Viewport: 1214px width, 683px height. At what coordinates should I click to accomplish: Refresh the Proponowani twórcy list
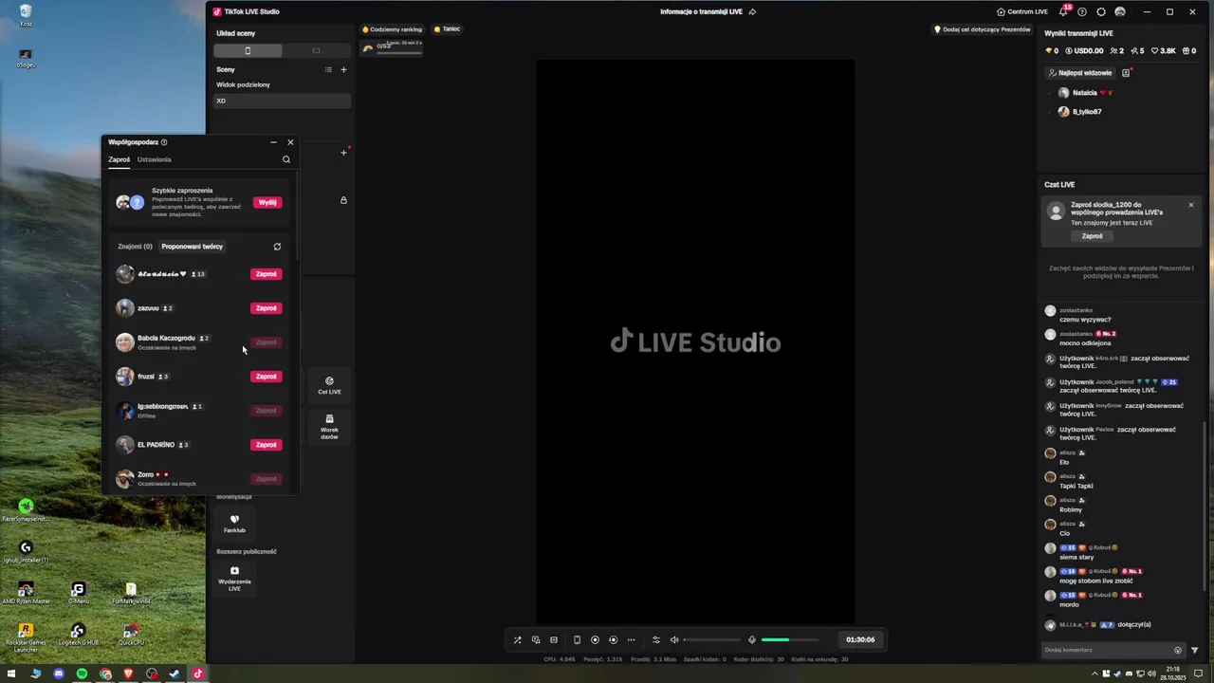click(x=277, y=247)
